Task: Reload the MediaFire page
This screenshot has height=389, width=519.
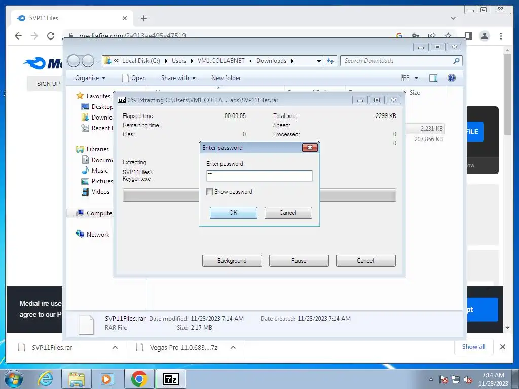Action: click(x=51, y=36)
